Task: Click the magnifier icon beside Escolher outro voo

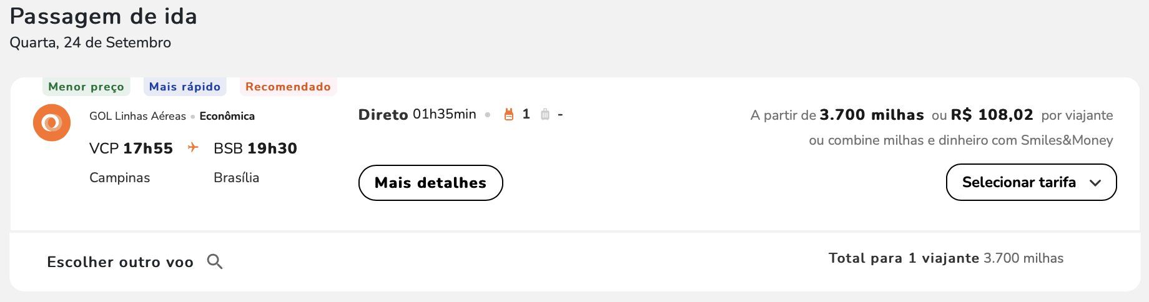Action: tap(215, 261)
